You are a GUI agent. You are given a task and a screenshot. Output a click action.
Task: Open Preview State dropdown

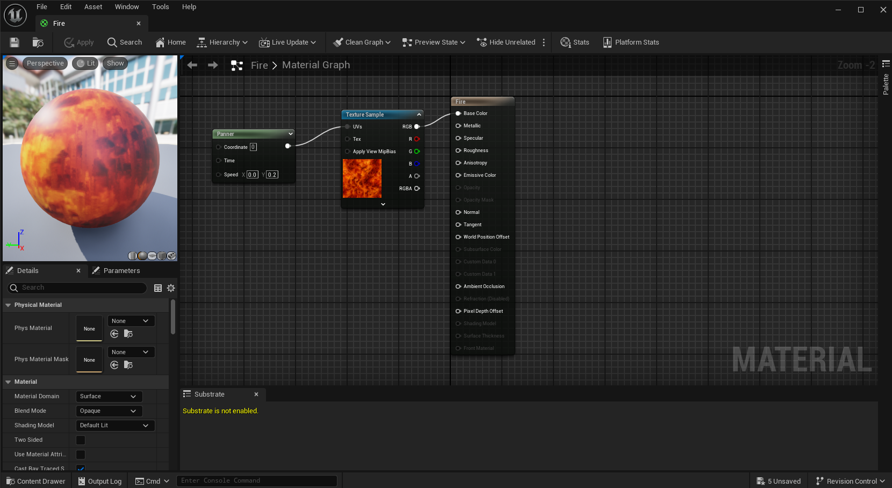click(434, 42)
